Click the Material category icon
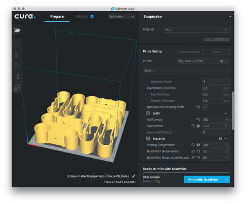The image size is (246, 204). 148,139
